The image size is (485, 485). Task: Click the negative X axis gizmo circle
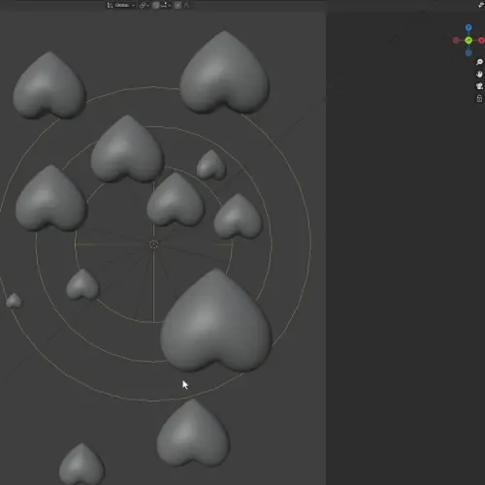point(456,41)
